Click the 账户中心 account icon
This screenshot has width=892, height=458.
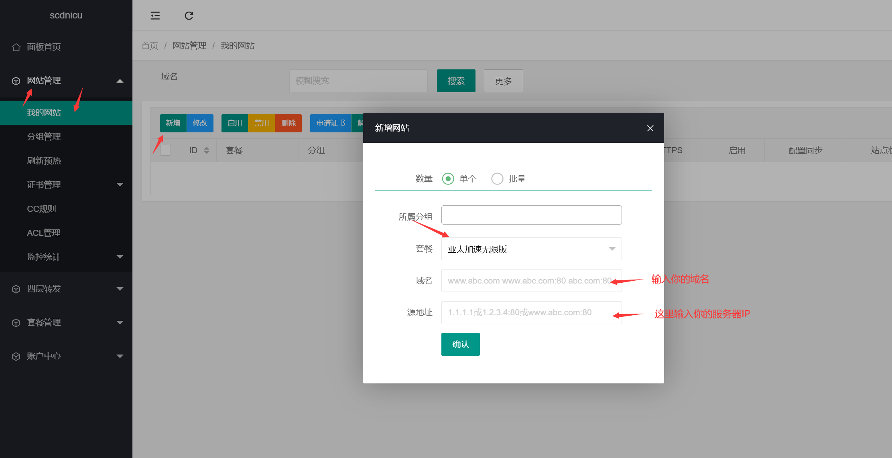click(16, 356)
